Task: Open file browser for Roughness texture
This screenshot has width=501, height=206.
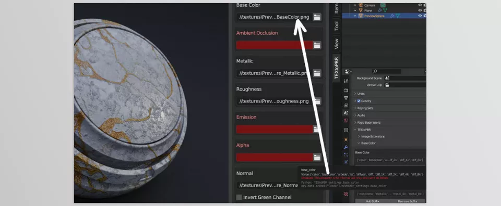Action: pyautogui.click(x=317, y=101)
